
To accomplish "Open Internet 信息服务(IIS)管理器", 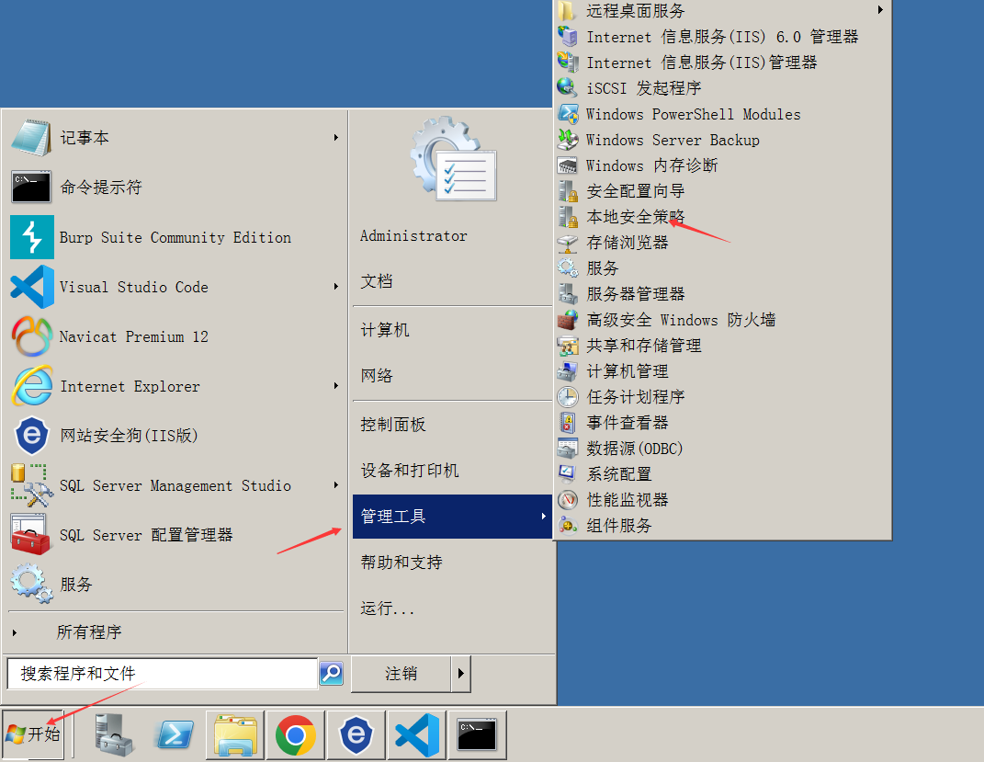I will tap(721, 63).
